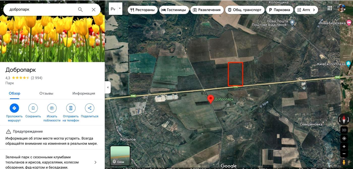Expand park description chevron

(95, 162)
